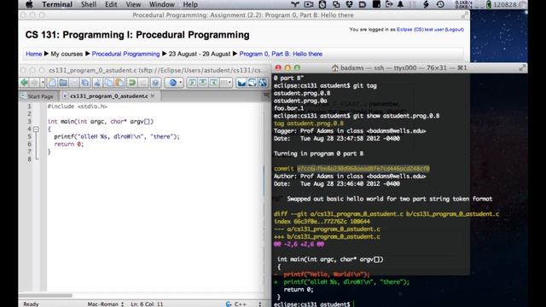
Task: Click the Terminal fullscreen arrows icon
Action: pyautogui.click(x=522, y=68)
